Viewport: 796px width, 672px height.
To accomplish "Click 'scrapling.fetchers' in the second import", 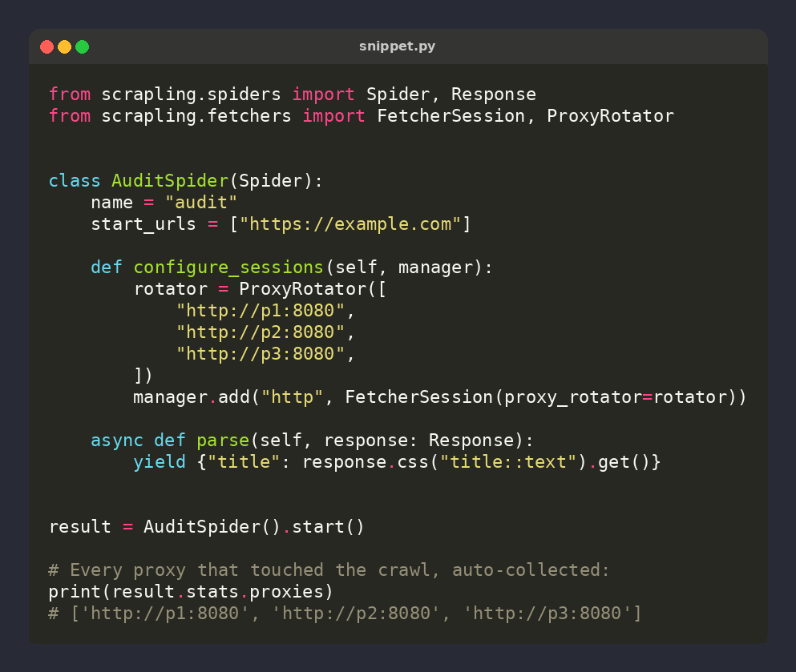I will click(x=196, y=116).
